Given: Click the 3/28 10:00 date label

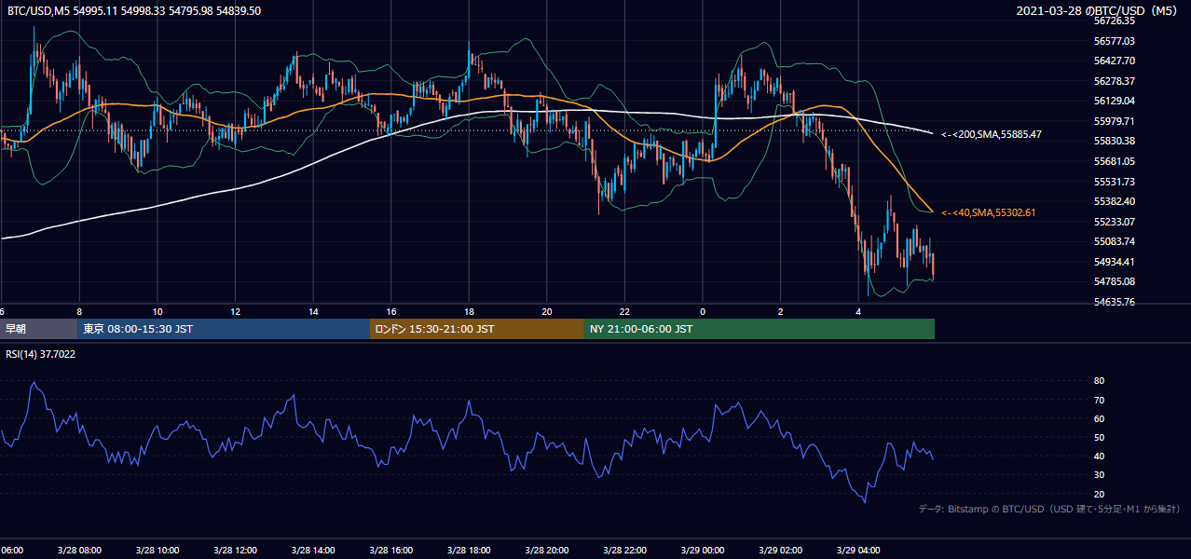Looking at the screenshot, I should pos(157,551).
